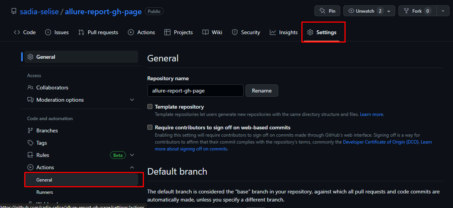Click the eye icon on the Unwatch button
This screenshot has width=453, height=208.
coord(351,11)
